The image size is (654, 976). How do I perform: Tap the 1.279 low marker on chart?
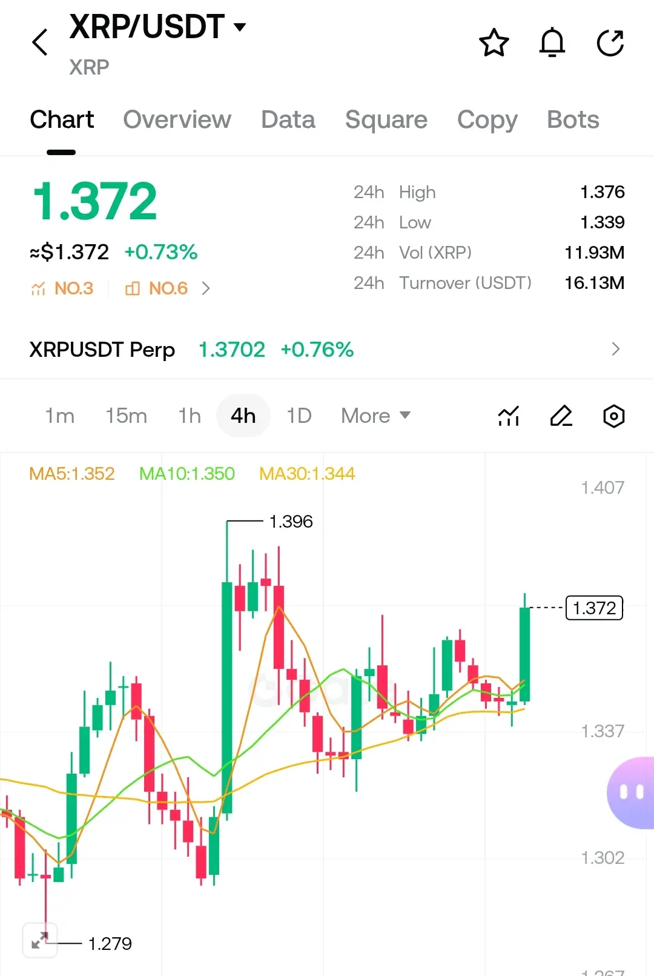(110, 943)
